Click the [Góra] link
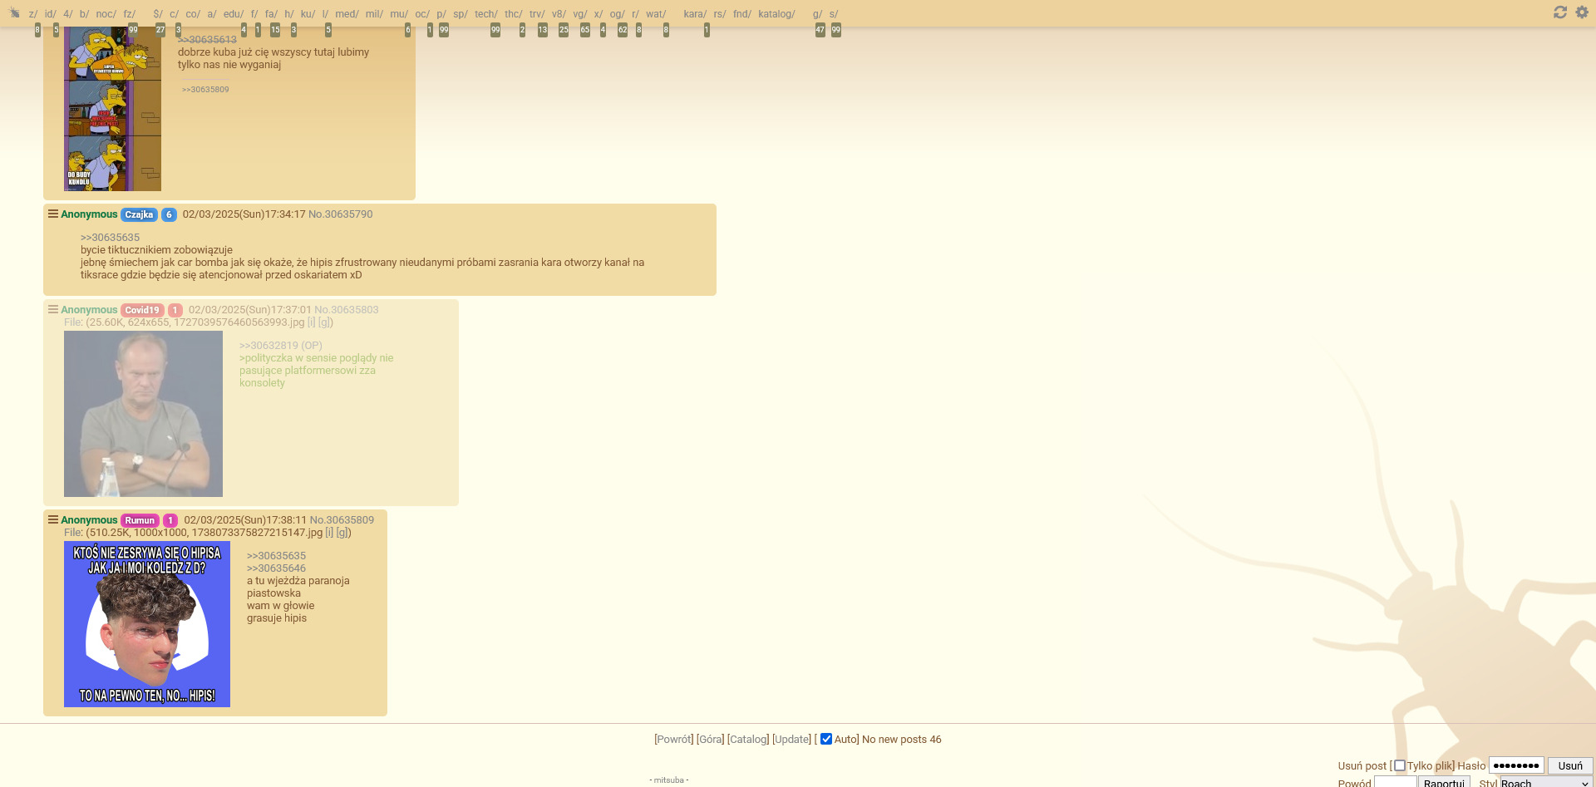1596x787 pixels. [711, 739]
